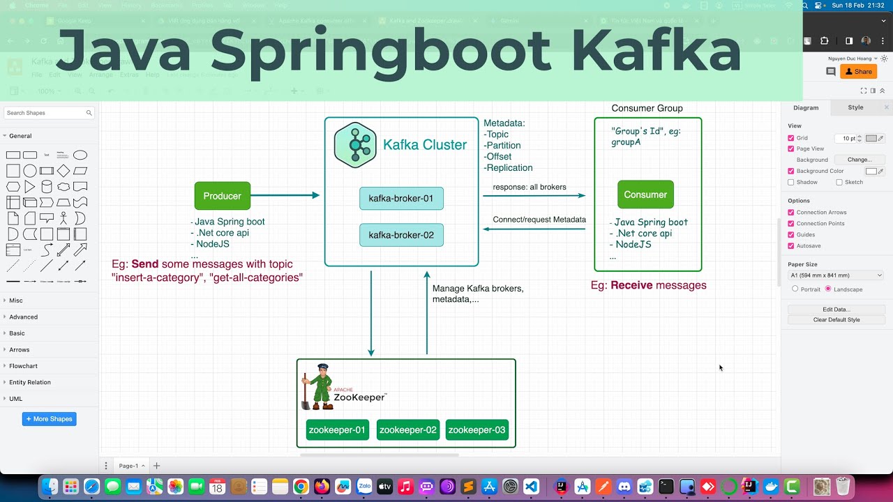Expand the UML shapes section
This screenshot has height=502, width=893.
coord(49,399)
